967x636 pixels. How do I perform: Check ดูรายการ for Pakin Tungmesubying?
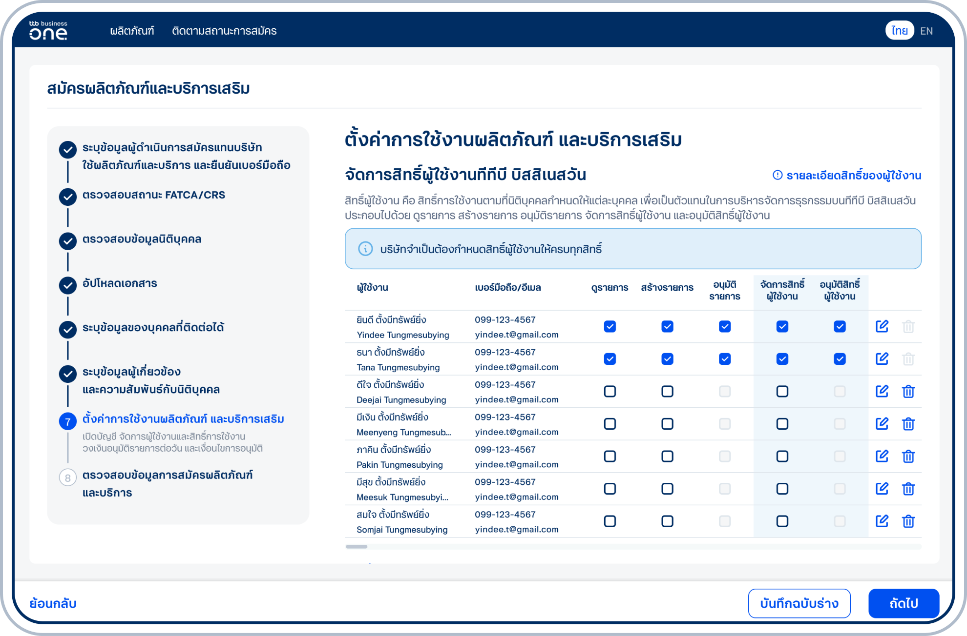tap(610, 456)
